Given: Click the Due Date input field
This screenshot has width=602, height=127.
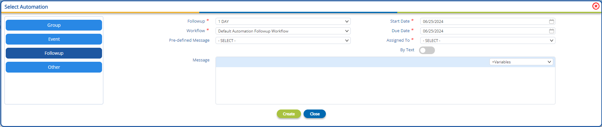Looking at the screenshot, I should [x=484, y=31].
